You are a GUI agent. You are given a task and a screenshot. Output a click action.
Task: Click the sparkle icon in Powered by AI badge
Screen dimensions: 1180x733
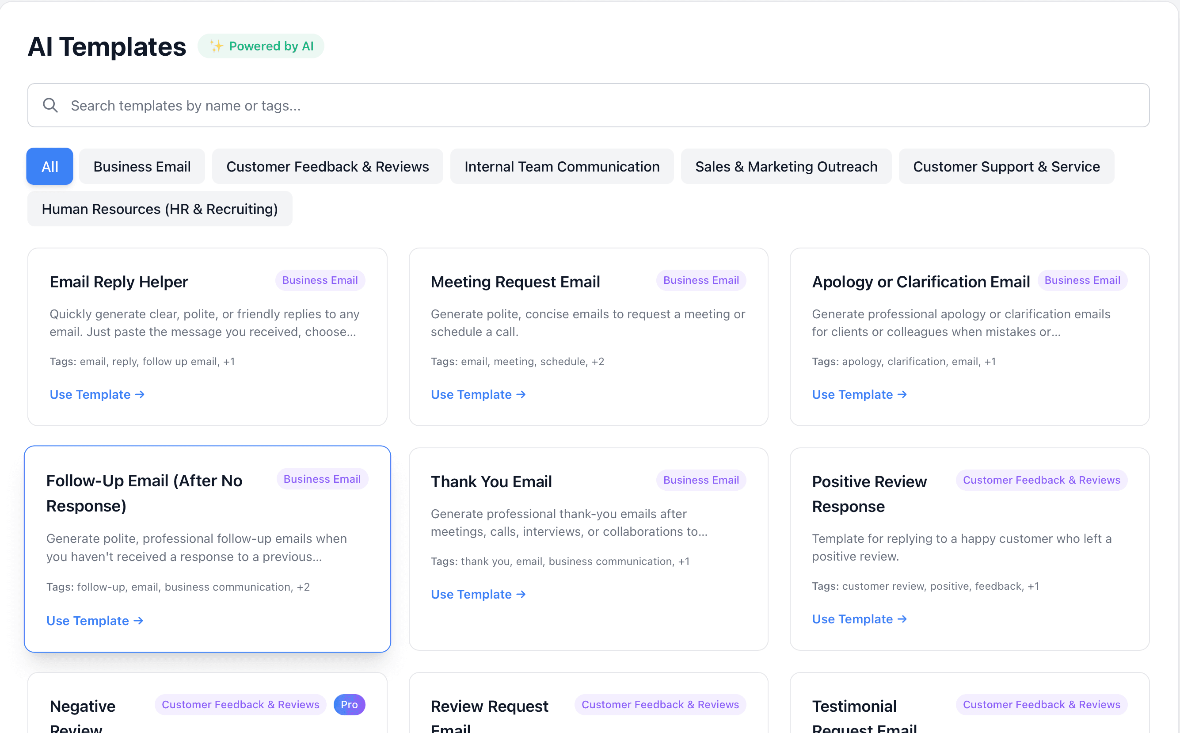click(x=215, y=46)
